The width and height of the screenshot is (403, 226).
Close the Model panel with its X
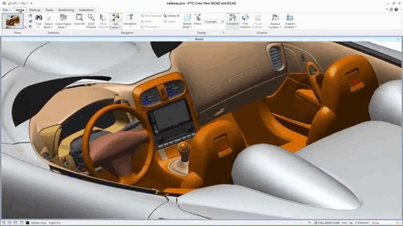pos(399,39)
